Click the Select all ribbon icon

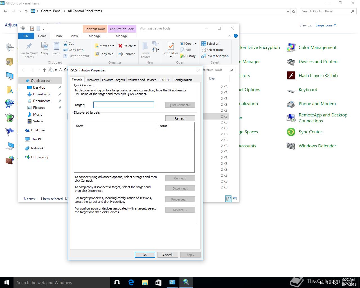[204, 44]
